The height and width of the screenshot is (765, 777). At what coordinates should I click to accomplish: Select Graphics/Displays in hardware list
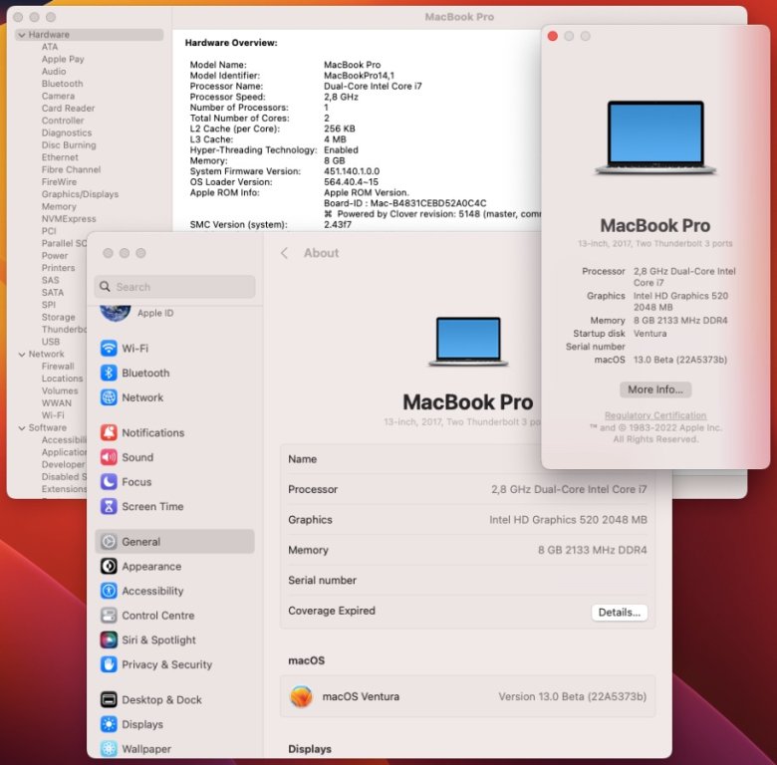click(80, 194)
